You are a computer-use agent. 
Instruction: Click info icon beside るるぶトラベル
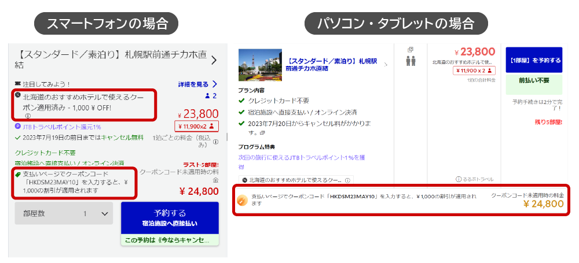tap(458, 179)
